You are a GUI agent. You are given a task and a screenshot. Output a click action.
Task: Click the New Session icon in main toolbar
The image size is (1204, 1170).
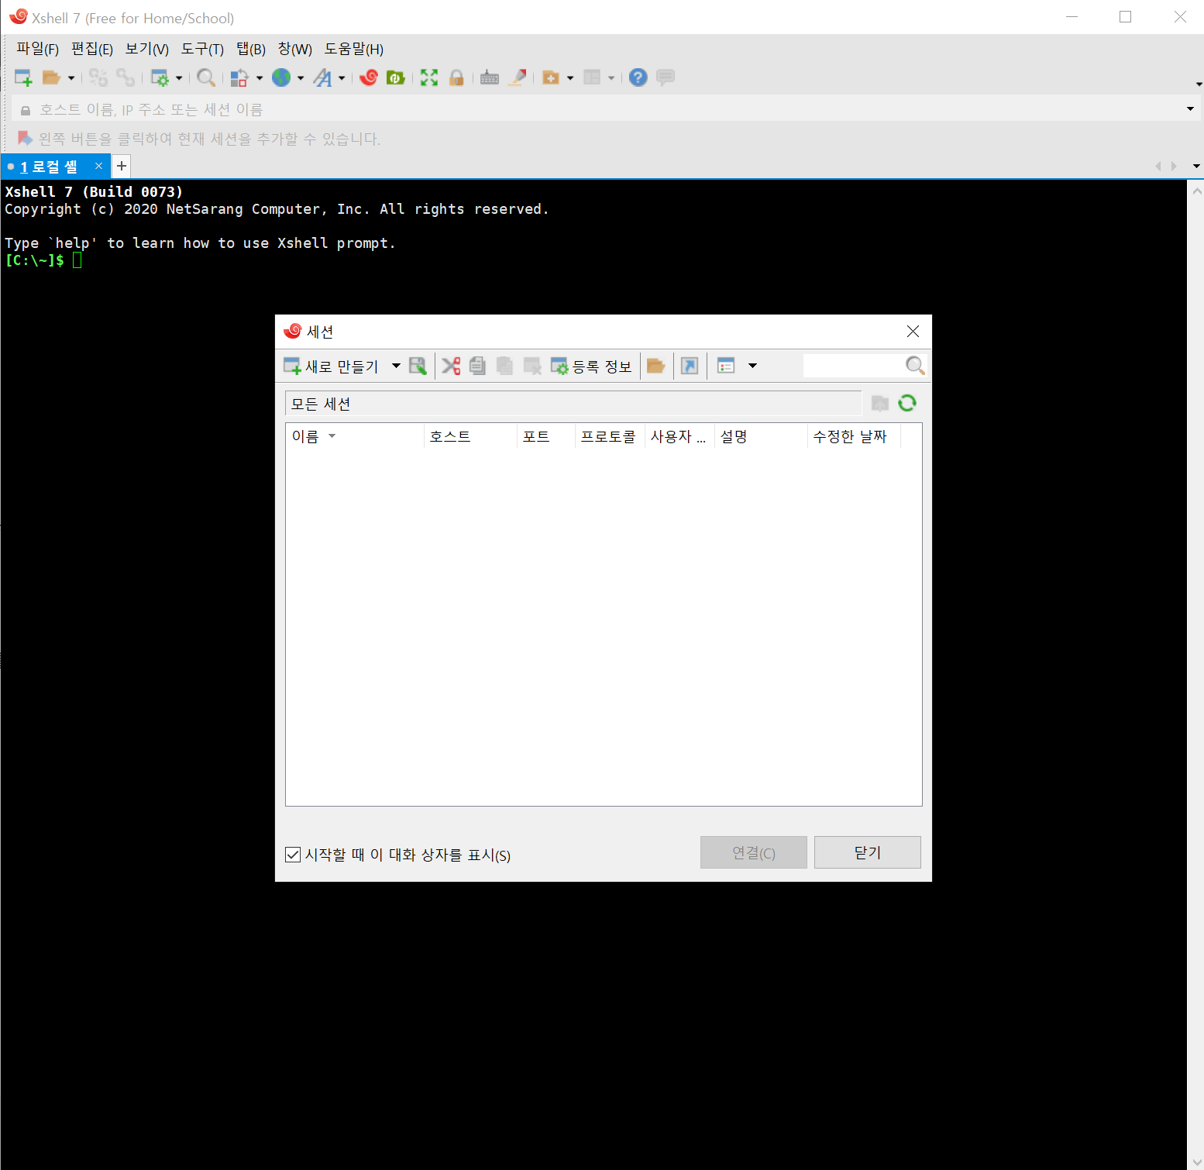(x=23, y=77)
